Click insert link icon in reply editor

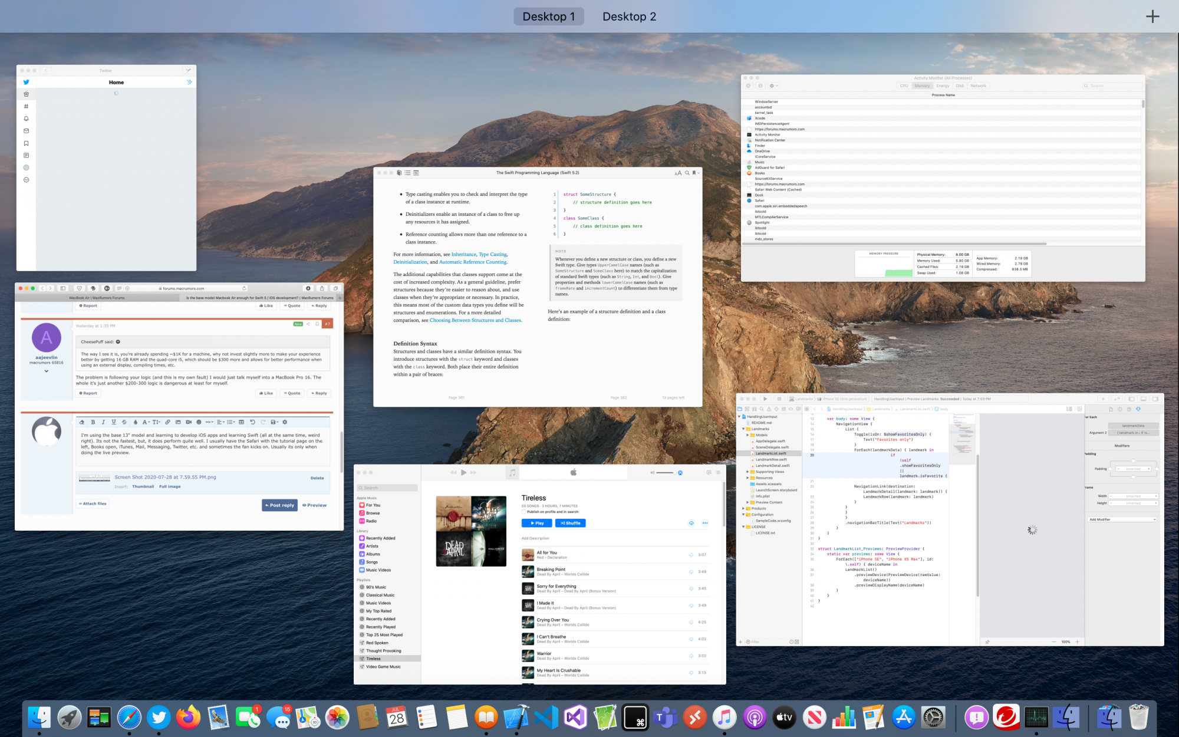coord(167,422)
